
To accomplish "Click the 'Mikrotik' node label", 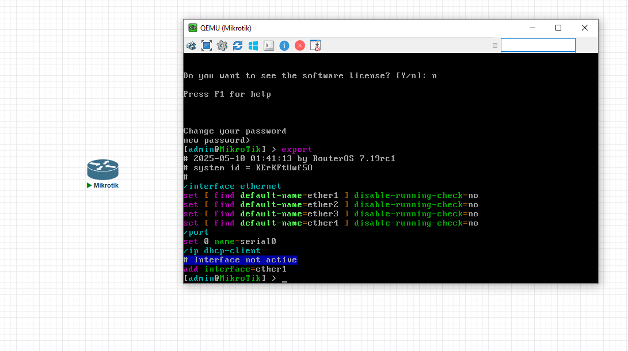I will (106, 185).
